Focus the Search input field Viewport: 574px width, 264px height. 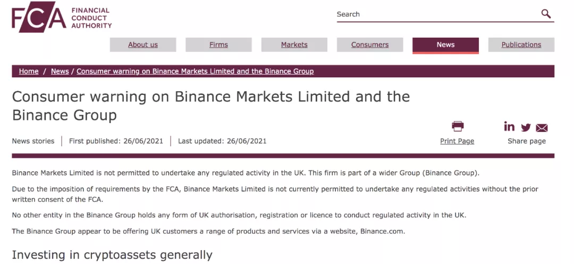click(436, 14)
